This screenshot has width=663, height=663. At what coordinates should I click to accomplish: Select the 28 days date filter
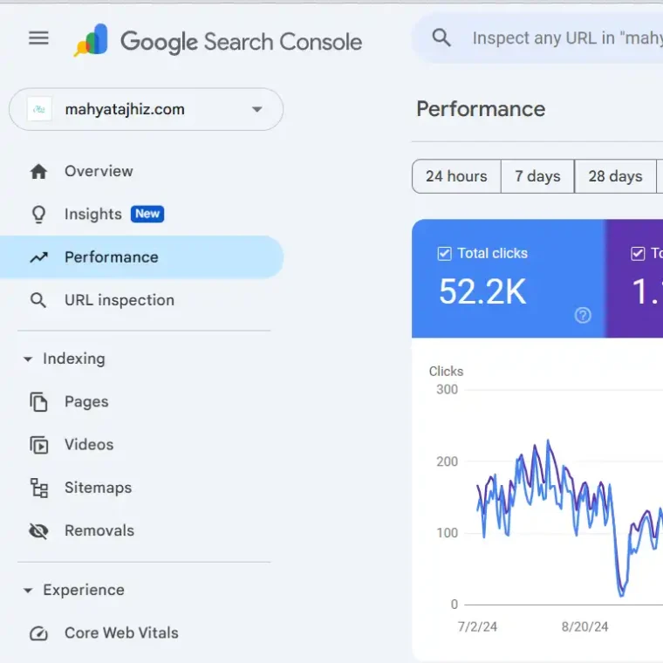pos(615,176)
